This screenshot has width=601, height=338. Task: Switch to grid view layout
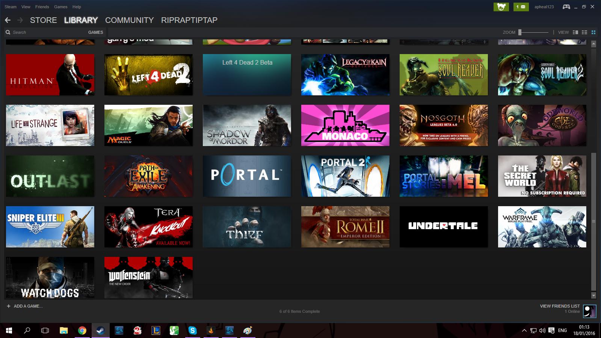coord(594,32)
